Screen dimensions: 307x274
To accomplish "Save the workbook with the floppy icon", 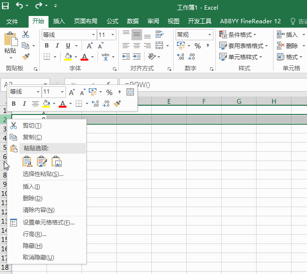I will 5,6.
